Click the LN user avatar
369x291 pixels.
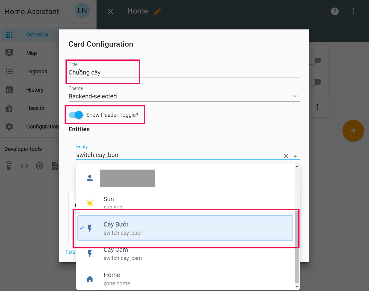[82, 11]
